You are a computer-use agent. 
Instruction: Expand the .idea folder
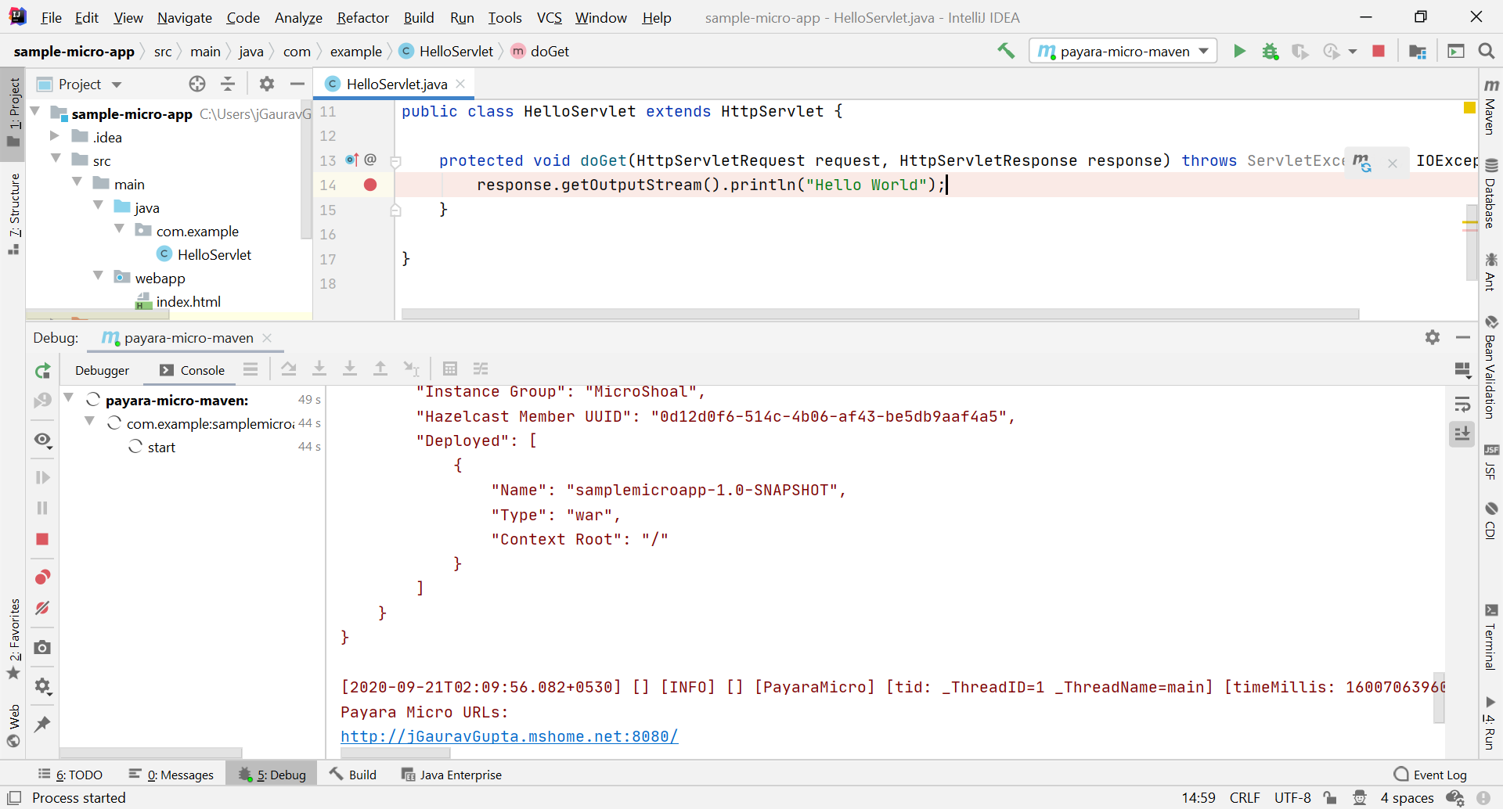click(x=55, y=136)
